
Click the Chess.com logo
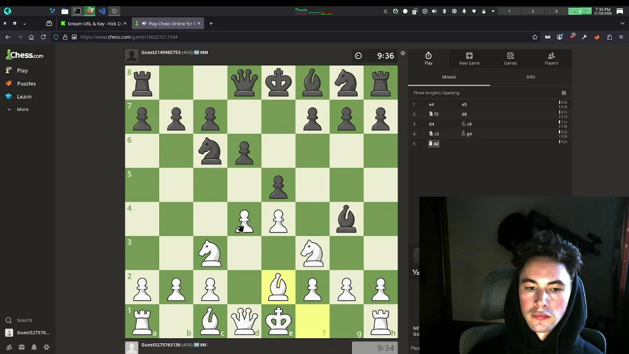point(25,55)
